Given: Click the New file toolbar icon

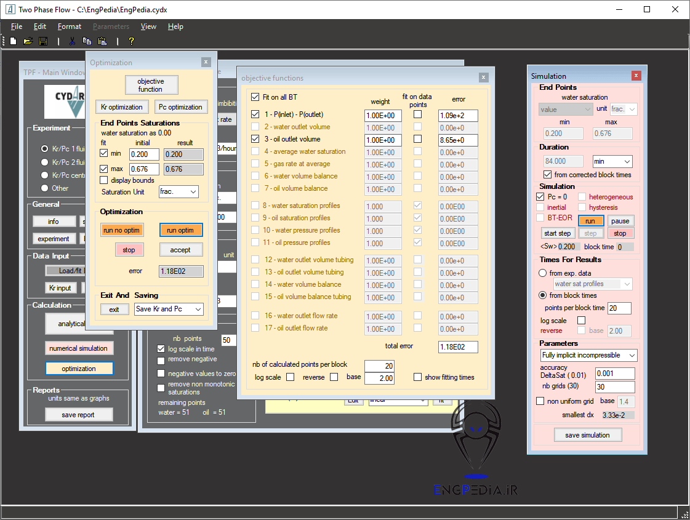Looking at the screenshot, I should coord(13,41).
